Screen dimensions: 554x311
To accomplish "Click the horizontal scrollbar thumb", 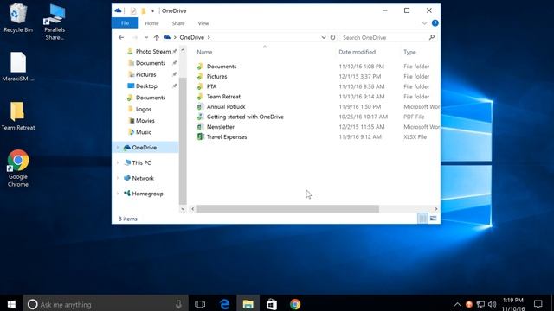I will 287,209.
